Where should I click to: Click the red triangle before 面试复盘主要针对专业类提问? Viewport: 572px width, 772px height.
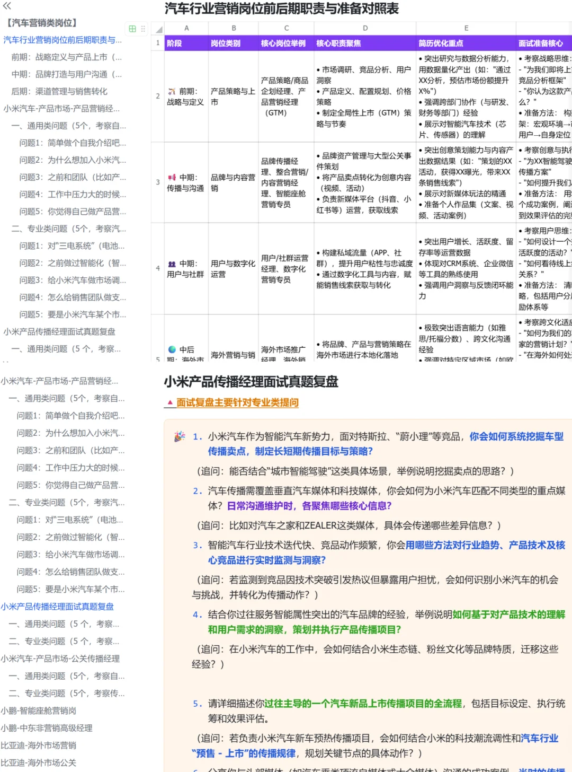coord(170,403)
